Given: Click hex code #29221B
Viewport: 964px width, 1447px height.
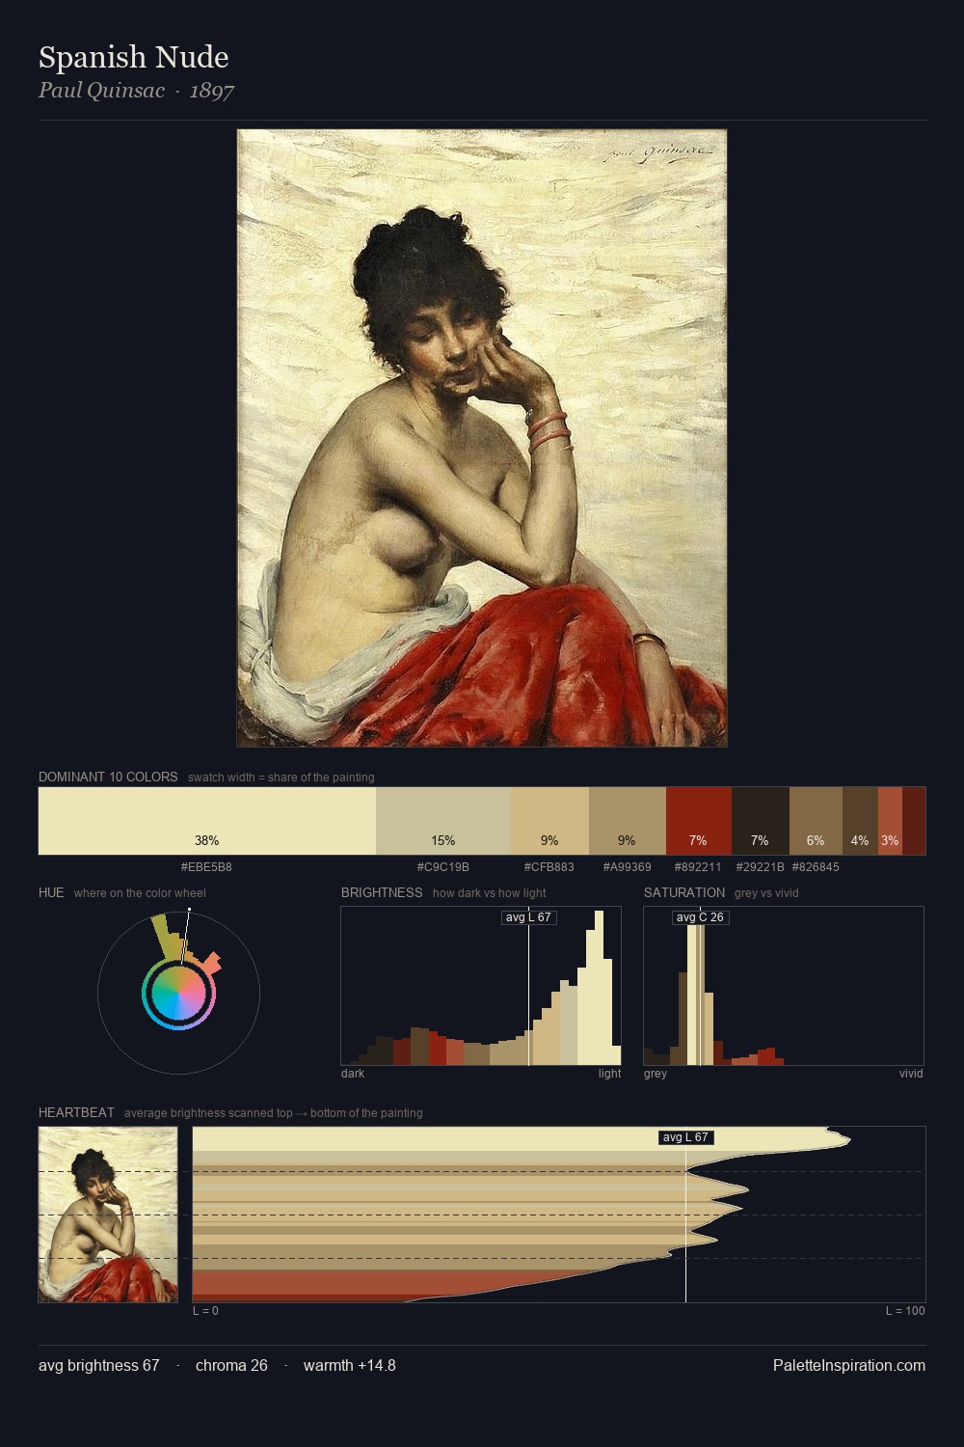Looking at the screenshot, I should (x=761, y=867).
